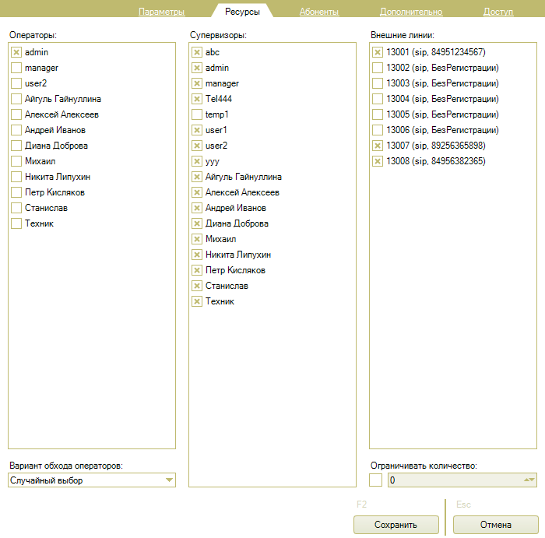Viewport: 545px width, 538px height.
Task: Uncheck supervisor Tel444
Action: tap(197, 99)
